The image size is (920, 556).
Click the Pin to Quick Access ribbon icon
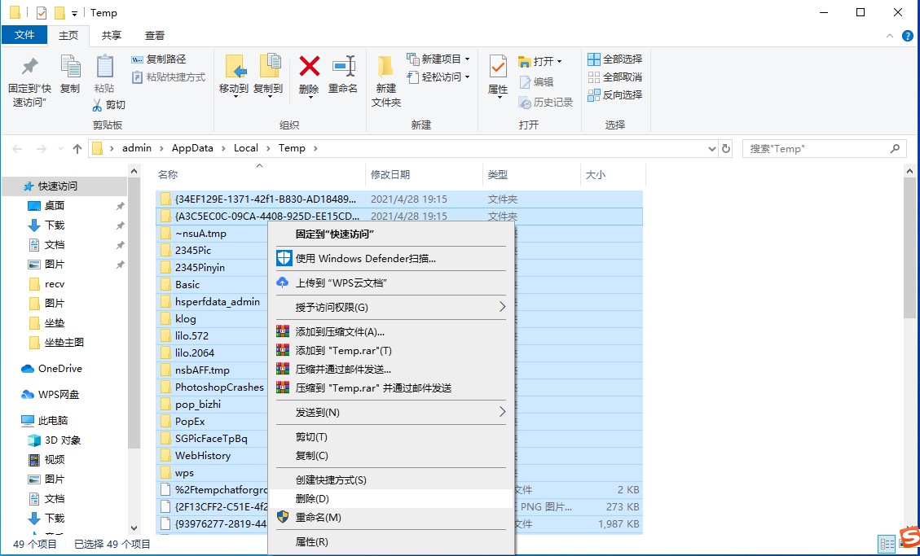point(29,67)
